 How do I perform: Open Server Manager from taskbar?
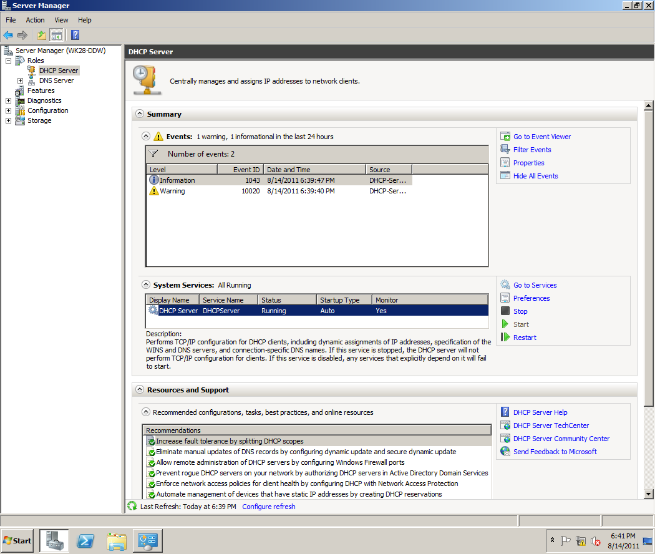click(x=54, y=541)
